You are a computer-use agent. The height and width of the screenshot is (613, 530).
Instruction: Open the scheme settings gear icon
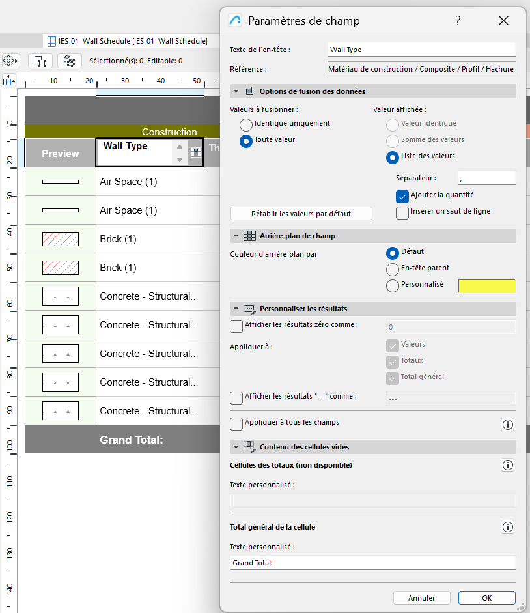(x=10, y=61)
